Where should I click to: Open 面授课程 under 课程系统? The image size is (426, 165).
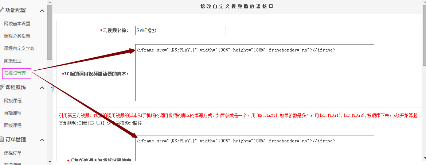pos(13,126)
